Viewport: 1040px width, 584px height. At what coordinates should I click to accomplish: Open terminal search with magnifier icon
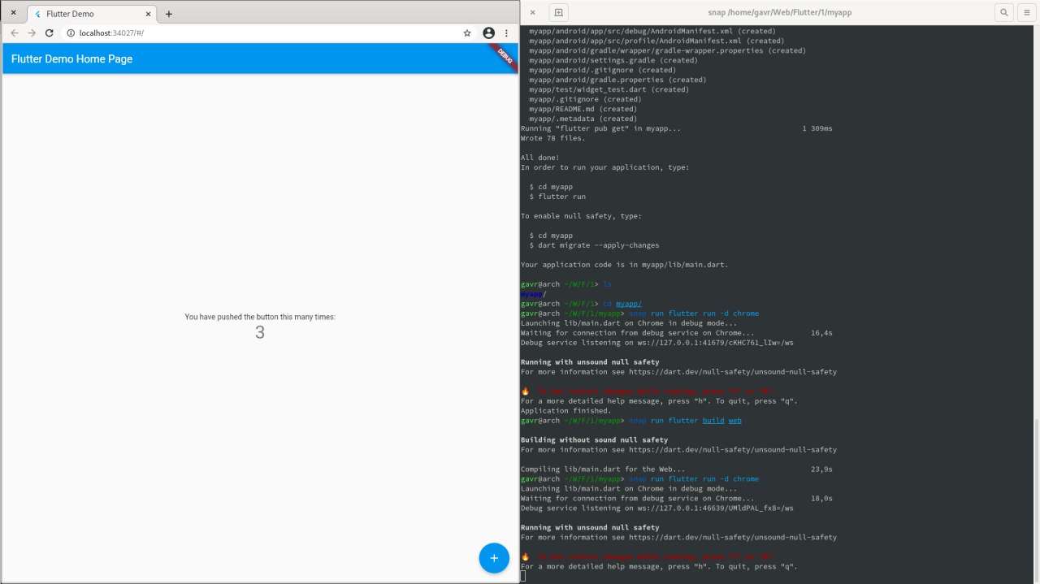[1004, 12]
